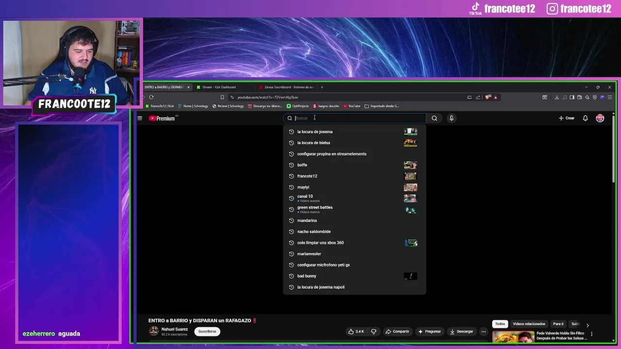
Task: Select the Para ti filter chip
Action: [558, 324]
